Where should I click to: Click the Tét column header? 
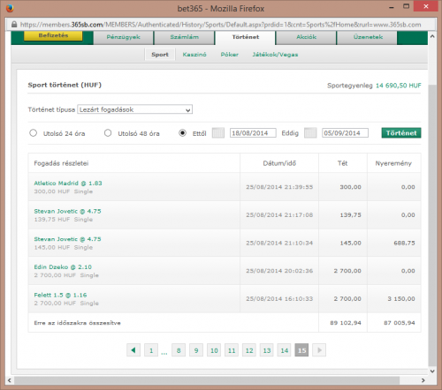[x=342, y=163]
